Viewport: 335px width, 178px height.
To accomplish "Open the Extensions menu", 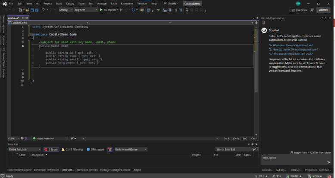I will coord(127,3).
